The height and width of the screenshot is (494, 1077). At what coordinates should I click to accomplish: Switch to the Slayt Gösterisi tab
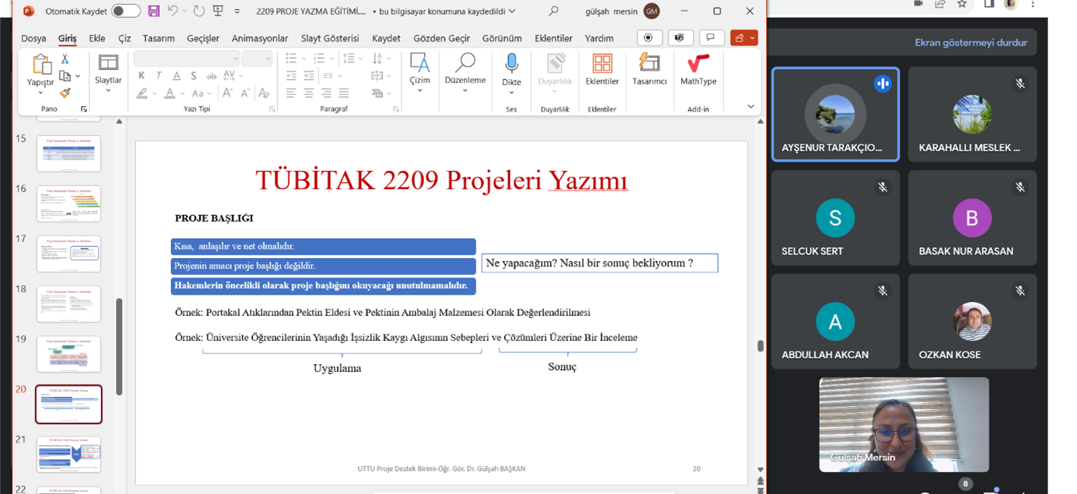click(x=330, y=38)
